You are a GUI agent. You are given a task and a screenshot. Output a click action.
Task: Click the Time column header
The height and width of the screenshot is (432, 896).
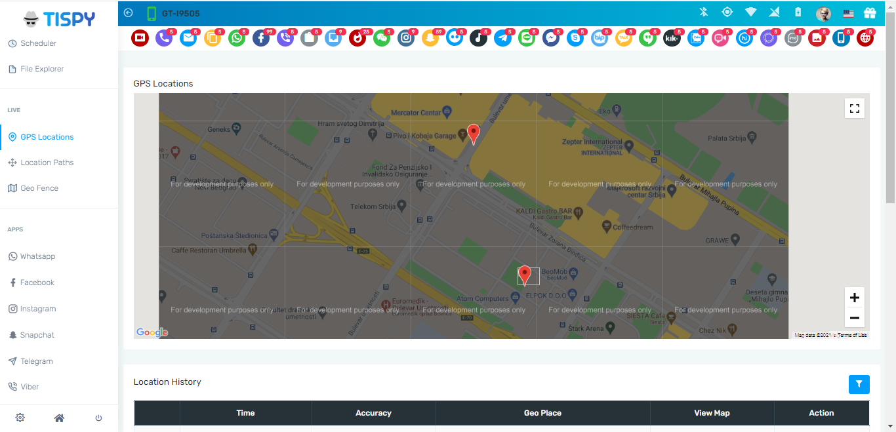(x=245, y=413)
